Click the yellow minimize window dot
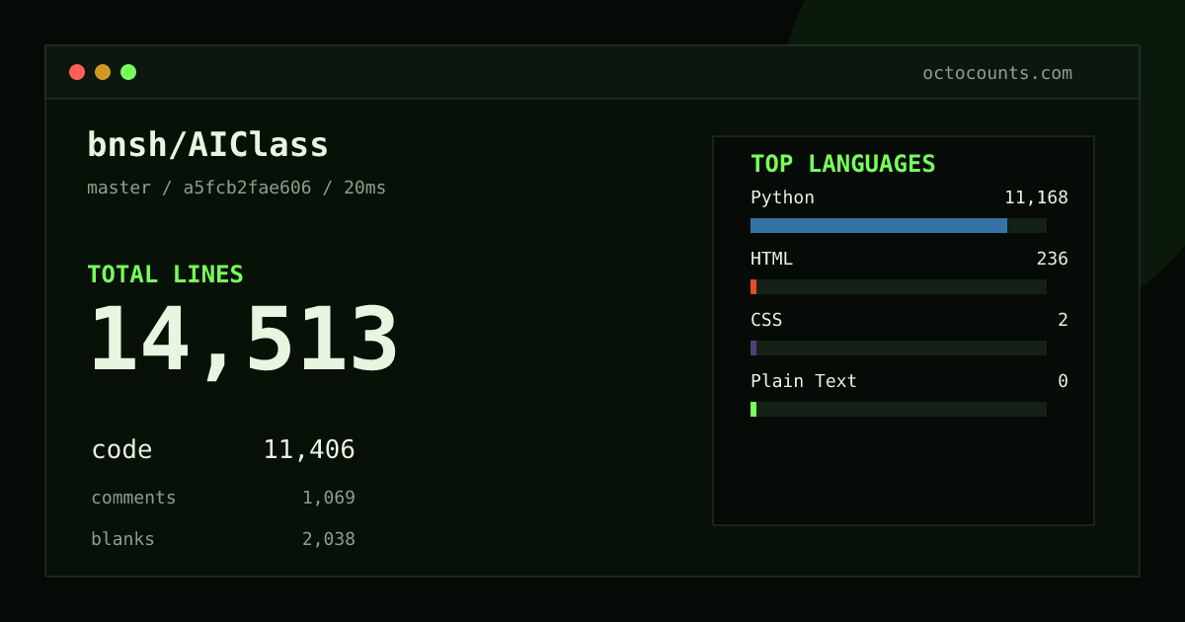 coord(103,72)
